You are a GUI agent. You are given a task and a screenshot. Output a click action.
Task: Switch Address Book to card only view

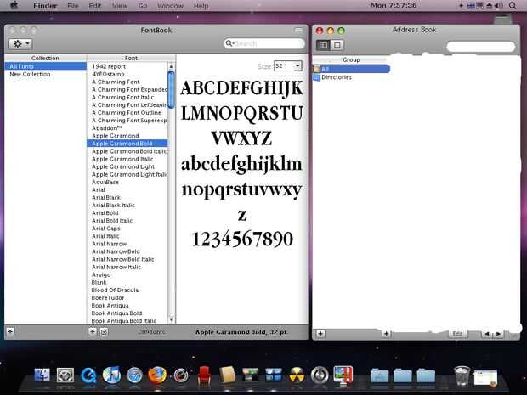point(337,45)
